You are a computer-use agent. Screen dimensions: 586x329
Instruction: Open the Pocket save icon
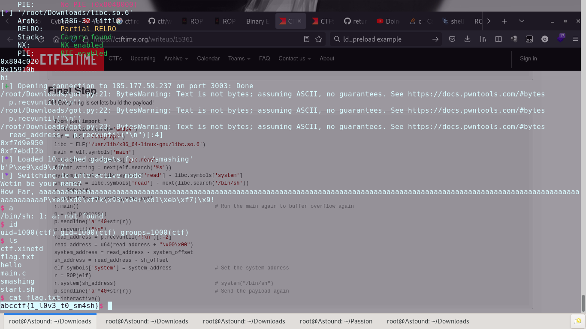[x=452, y=39]
